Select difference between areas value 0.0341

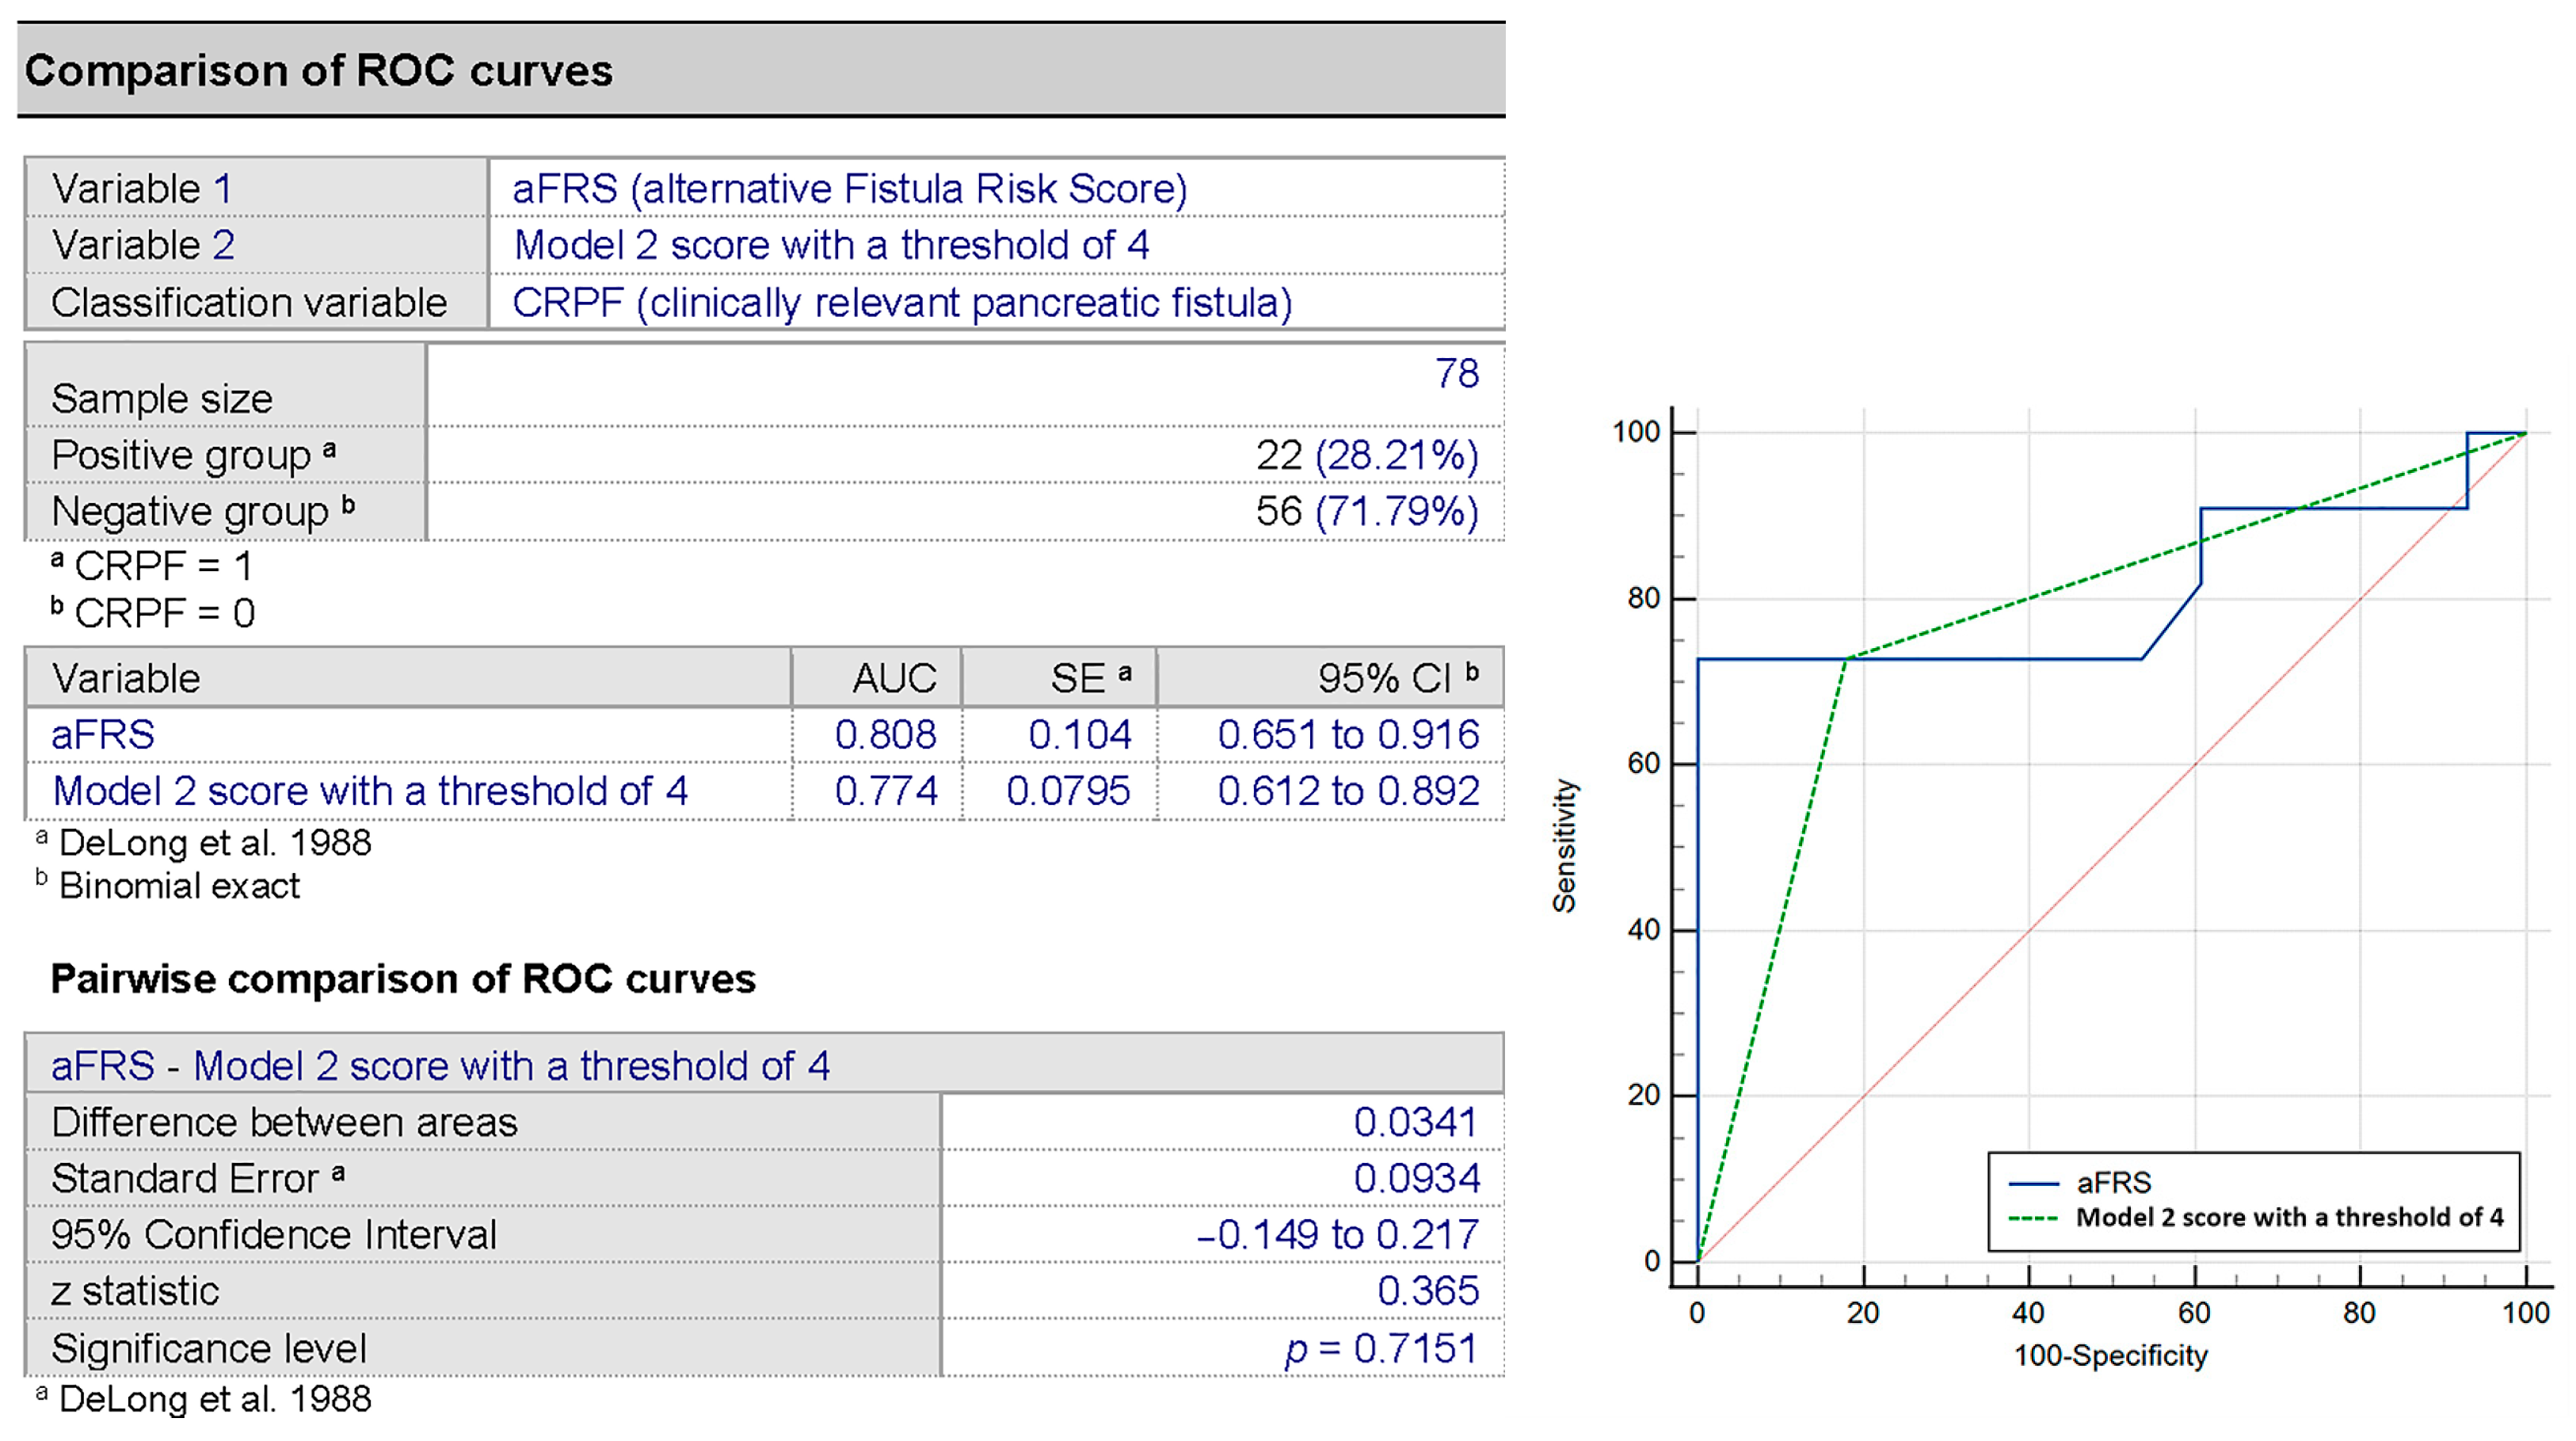pos(1414,1122)
